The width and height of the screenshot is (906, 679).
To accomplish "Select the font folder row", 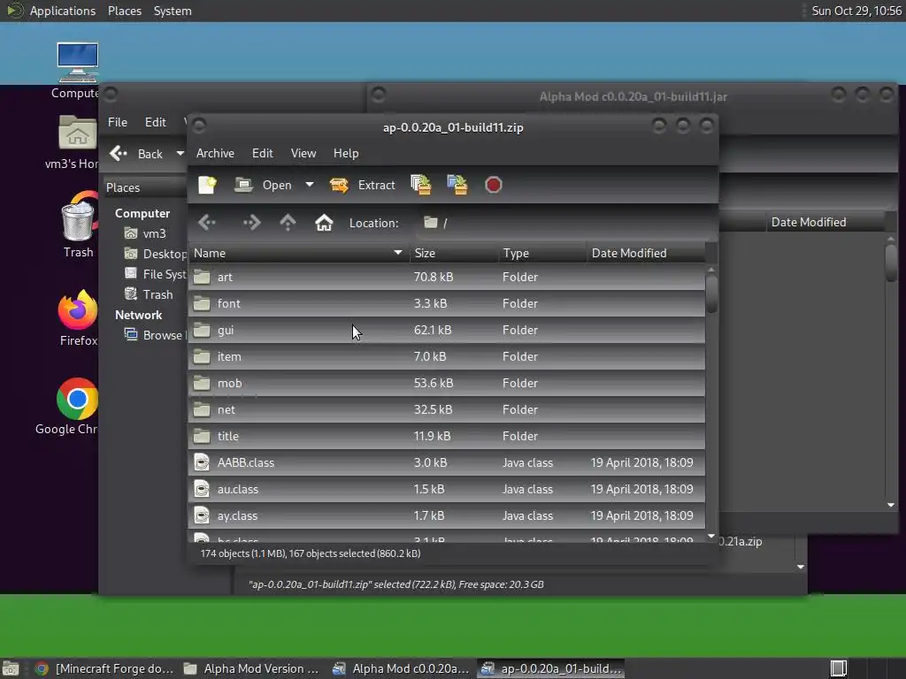I will (447, 304).
